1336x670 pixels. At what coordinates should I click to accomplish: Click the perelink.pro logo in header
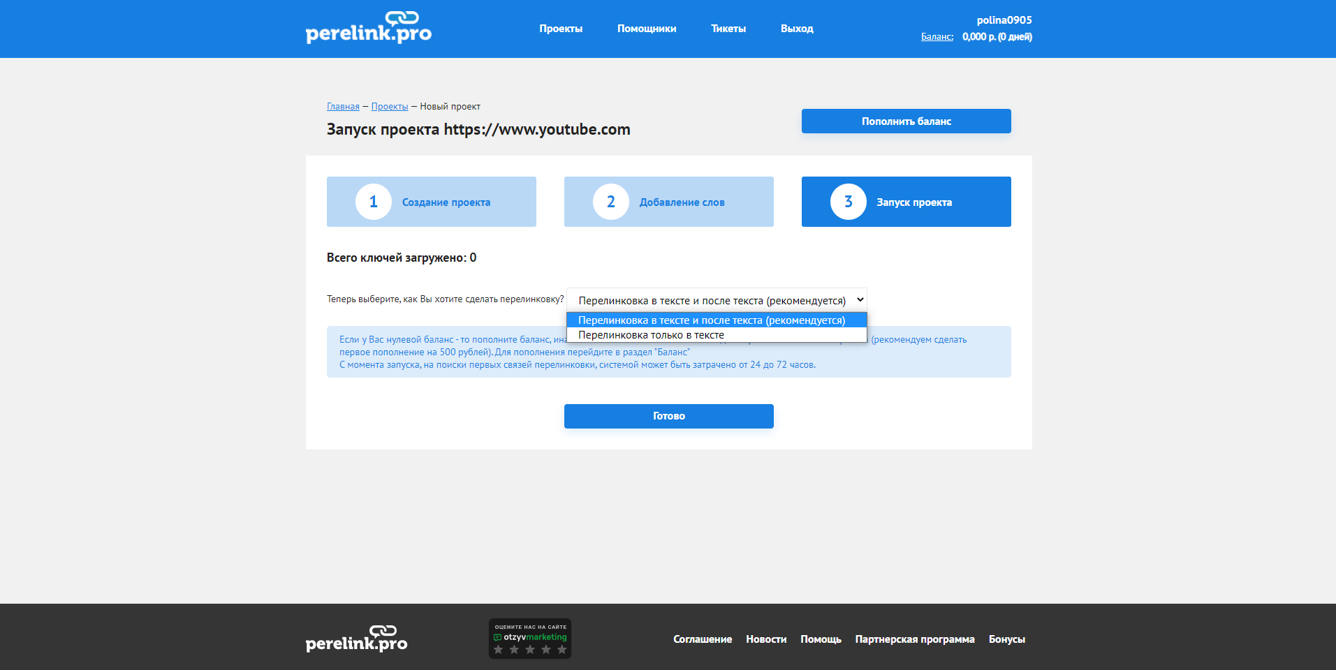(369, 28)
